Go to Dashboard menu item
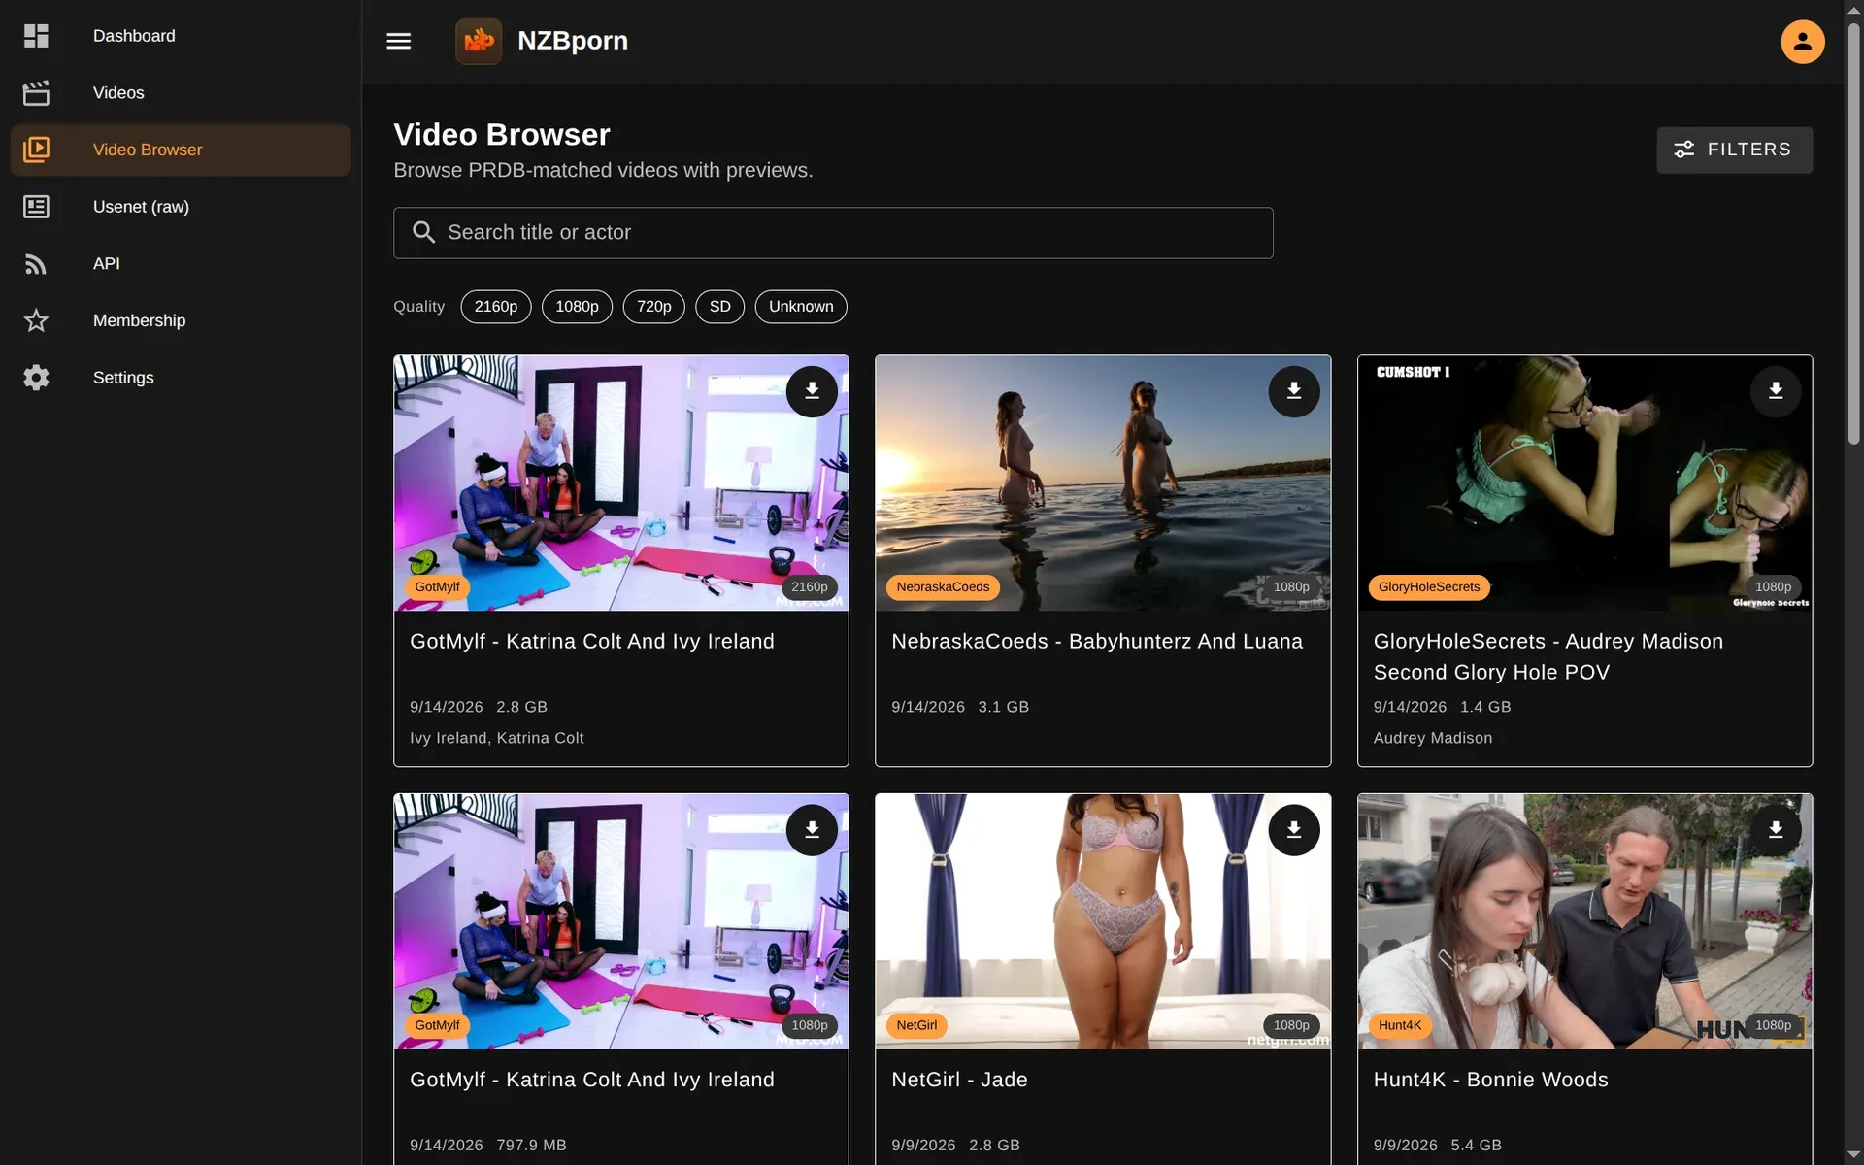This screenshot has width=1864, height=1165. tap(181, 36)
